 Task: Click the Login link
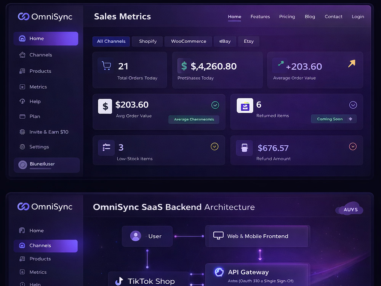coord(358,16)
